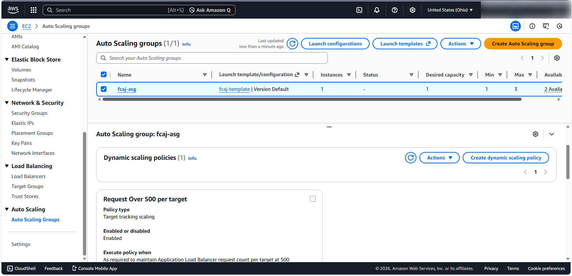
Task: Collapse the Auto Scaling nav section
Action: pyautogui.click(x=7, y=209)
